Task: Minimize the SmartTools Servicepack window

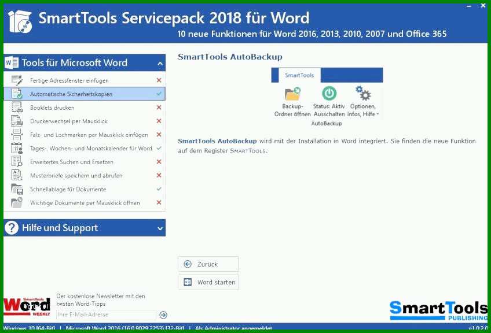Action: click(469, 6)
